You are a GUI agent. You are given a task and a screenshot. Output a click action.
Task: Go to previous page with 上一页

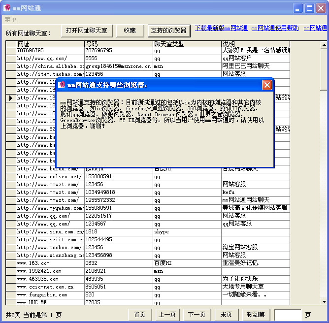tap(167, 315)
